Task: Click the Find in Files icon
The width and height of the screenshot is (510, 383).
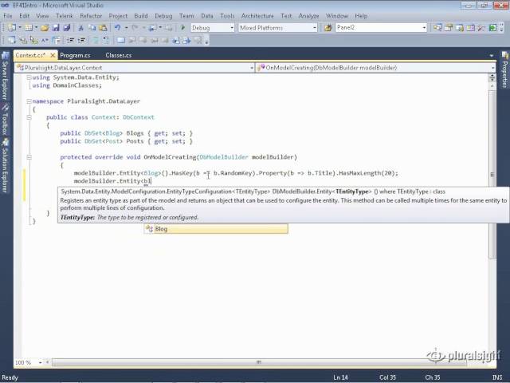Action: click(x=328, y=28)
